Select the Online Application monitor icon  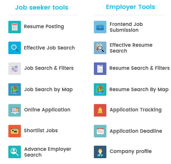click(x=14, y=110)
